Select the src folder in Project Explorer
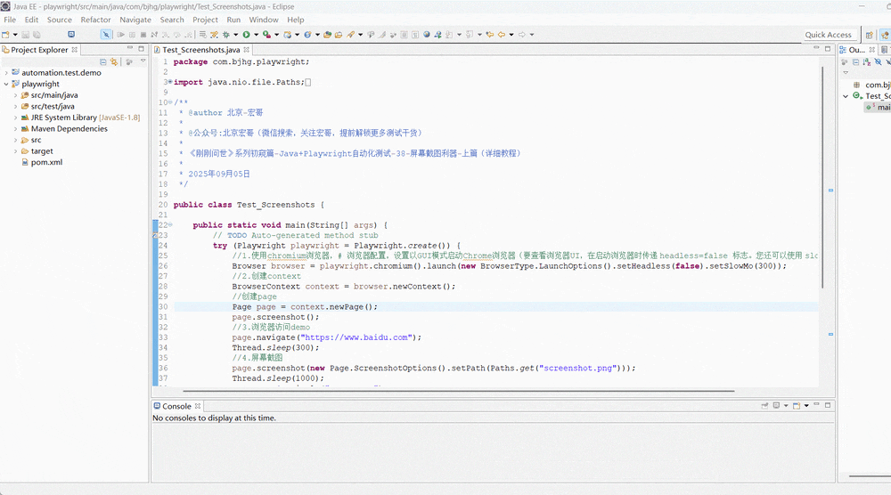The image size is (891, 495). [x=36, y=140]
